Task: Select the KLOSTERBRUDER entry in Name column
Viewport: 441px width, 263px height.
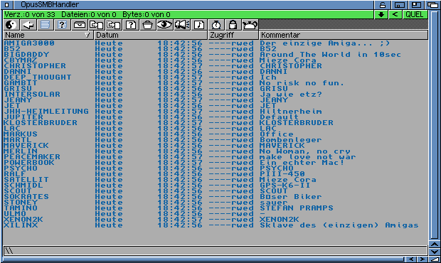Action: 41,123
